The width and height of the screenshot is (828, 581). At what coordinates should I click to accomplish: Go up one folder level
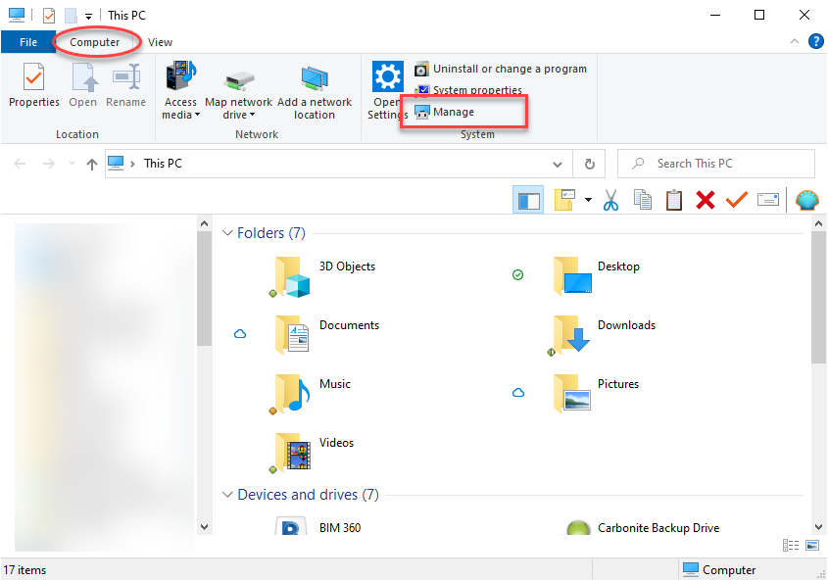(x=92, y=165)
